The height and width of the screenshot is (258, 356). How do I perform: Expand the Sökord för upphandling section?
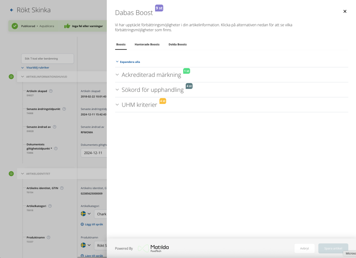(x=232, y=90)
